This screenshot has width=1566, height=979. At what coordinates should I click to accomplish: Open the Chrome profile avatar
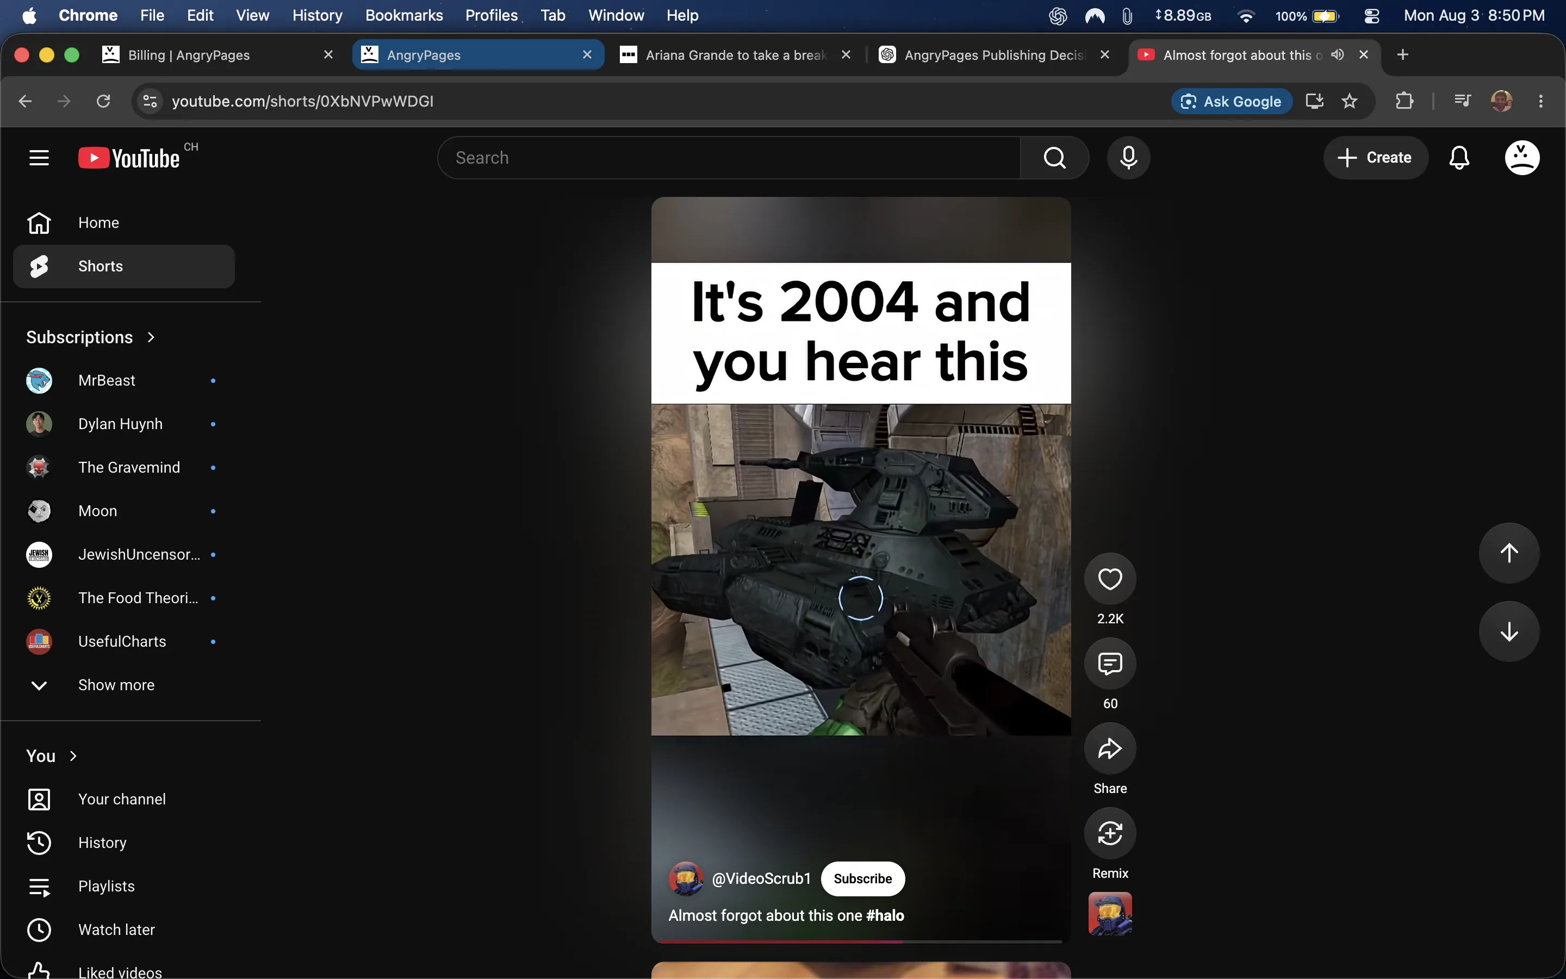click(1501, 101)
